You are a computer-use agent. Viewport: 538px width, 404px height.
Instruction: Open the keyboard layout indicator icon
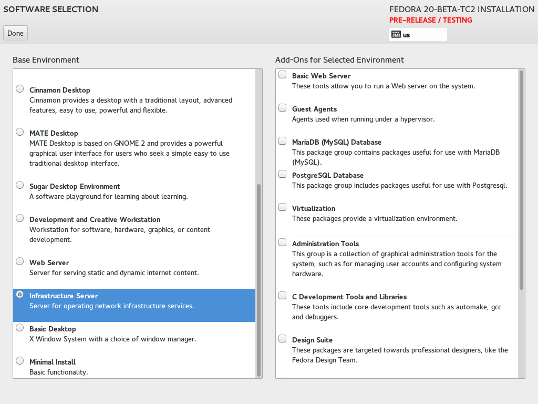point(396,34)
